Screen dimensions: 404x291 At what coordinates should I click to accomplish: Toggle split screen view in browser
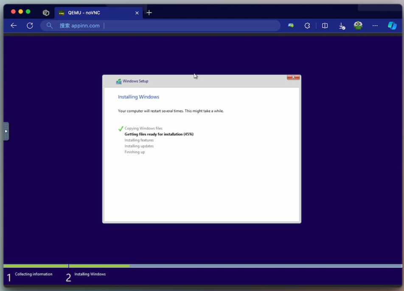(x=325, y=25)
